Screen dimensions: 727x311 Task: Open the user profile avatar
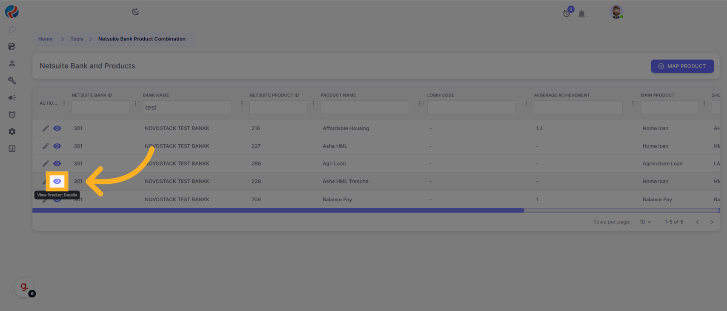coord(616,12)
